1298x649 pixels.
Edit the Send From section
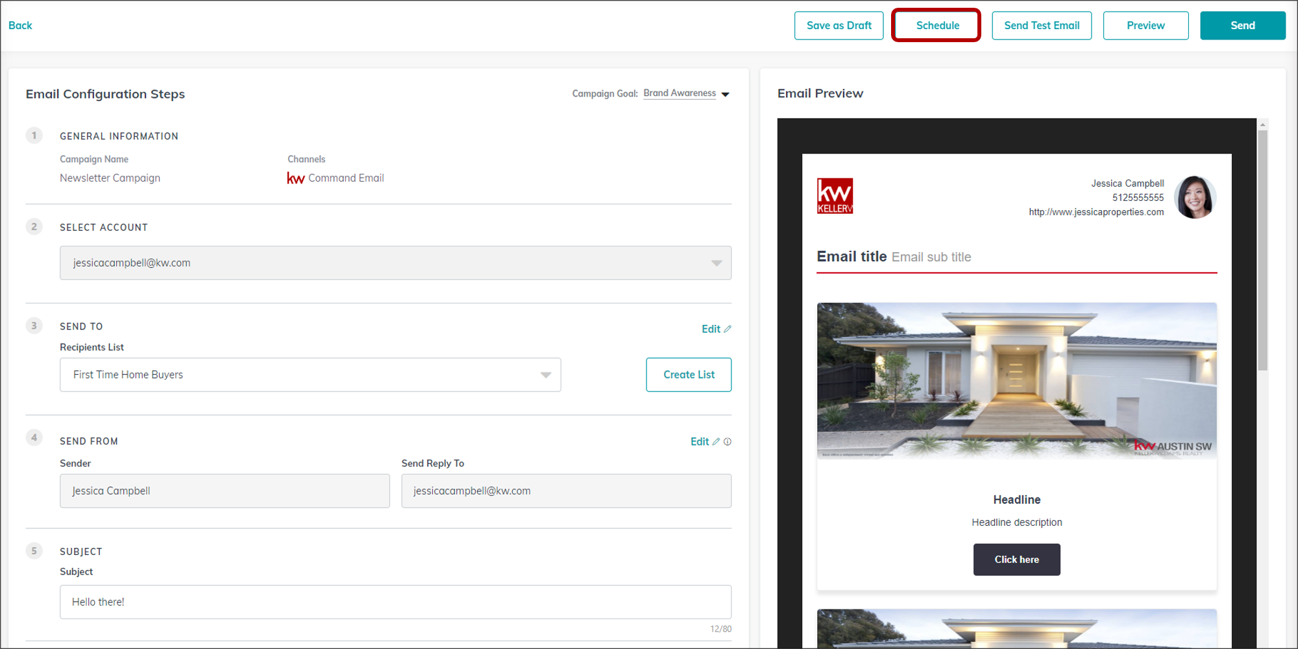tap(700, 442)
